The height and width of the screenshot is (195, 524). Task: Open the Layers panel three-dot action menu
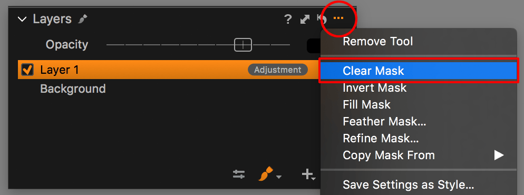tap(338, 18)
